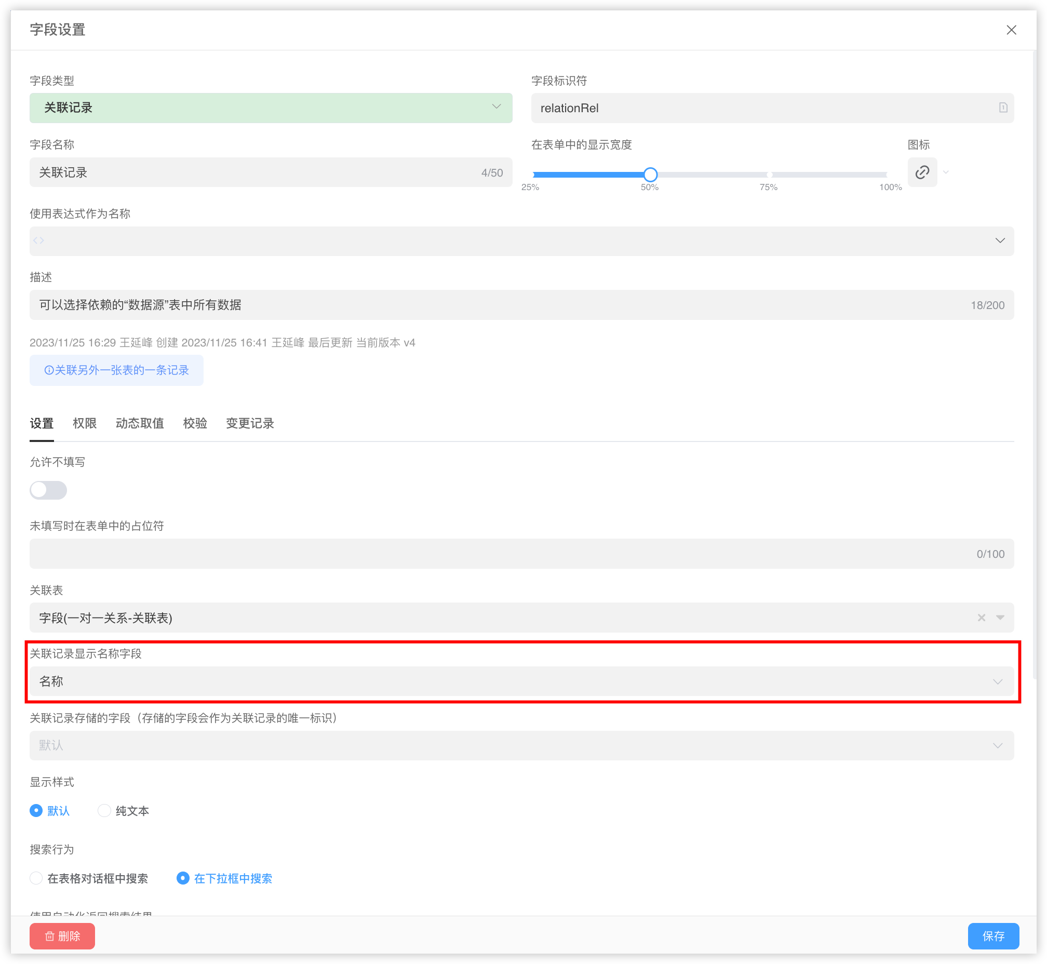
Task: Toggle the 允许不填写 switch
Action: (x=48, y=490)
